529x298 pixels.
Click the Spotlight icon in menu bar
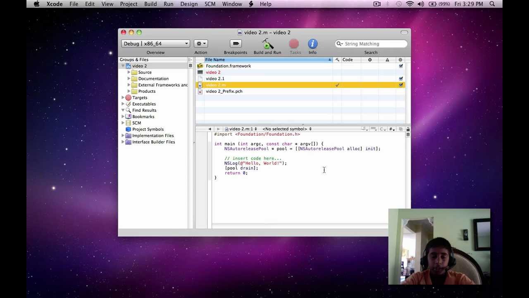click(492, 4)
